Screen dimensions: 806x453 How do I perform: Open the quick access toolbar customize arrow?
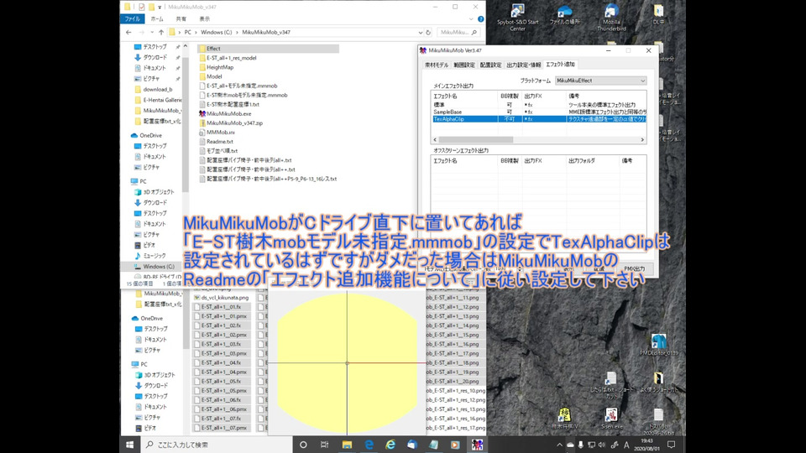coord(160,8)
